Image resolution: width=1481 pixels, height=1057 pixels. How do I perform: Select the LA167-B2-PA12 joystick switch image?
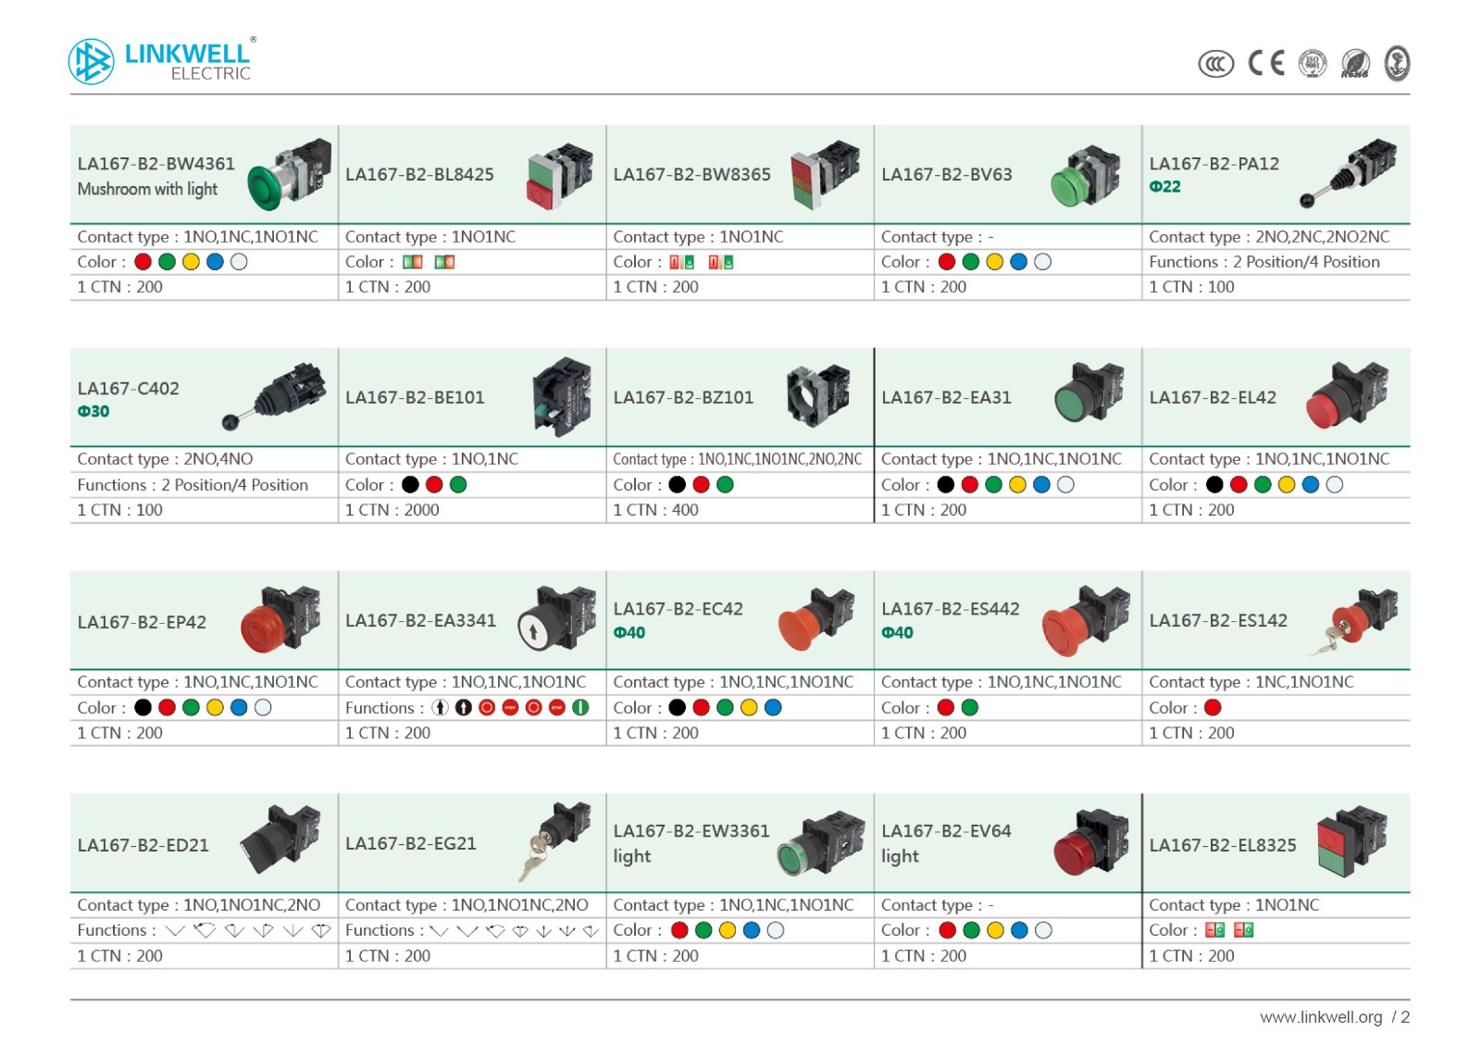coord(1348,173)
